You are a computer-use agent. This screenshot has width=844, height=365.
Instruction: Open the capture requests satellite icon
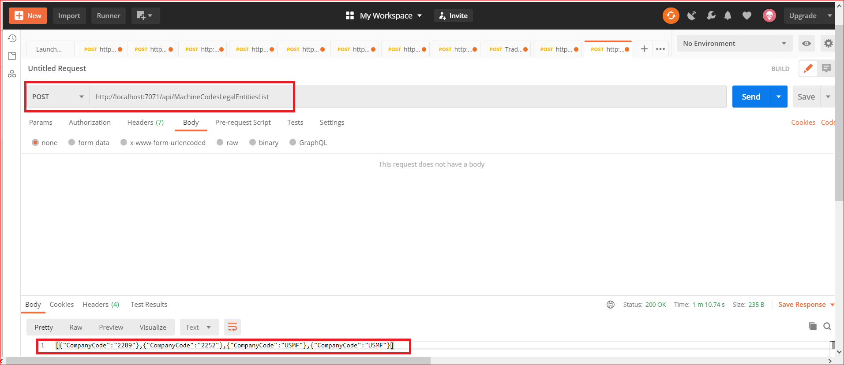coord(691,15)
